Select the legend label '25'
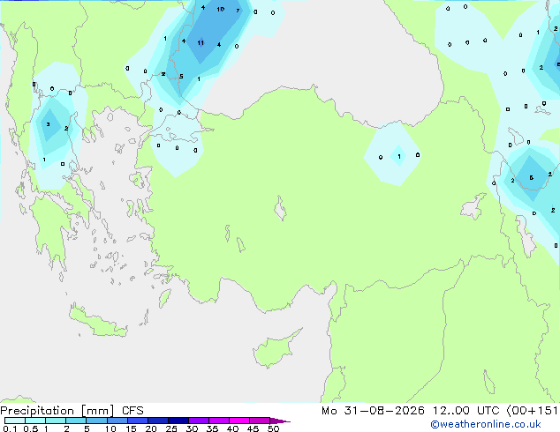Image resolution: width=560 pixels, height=432 pixels. point(171,428)
